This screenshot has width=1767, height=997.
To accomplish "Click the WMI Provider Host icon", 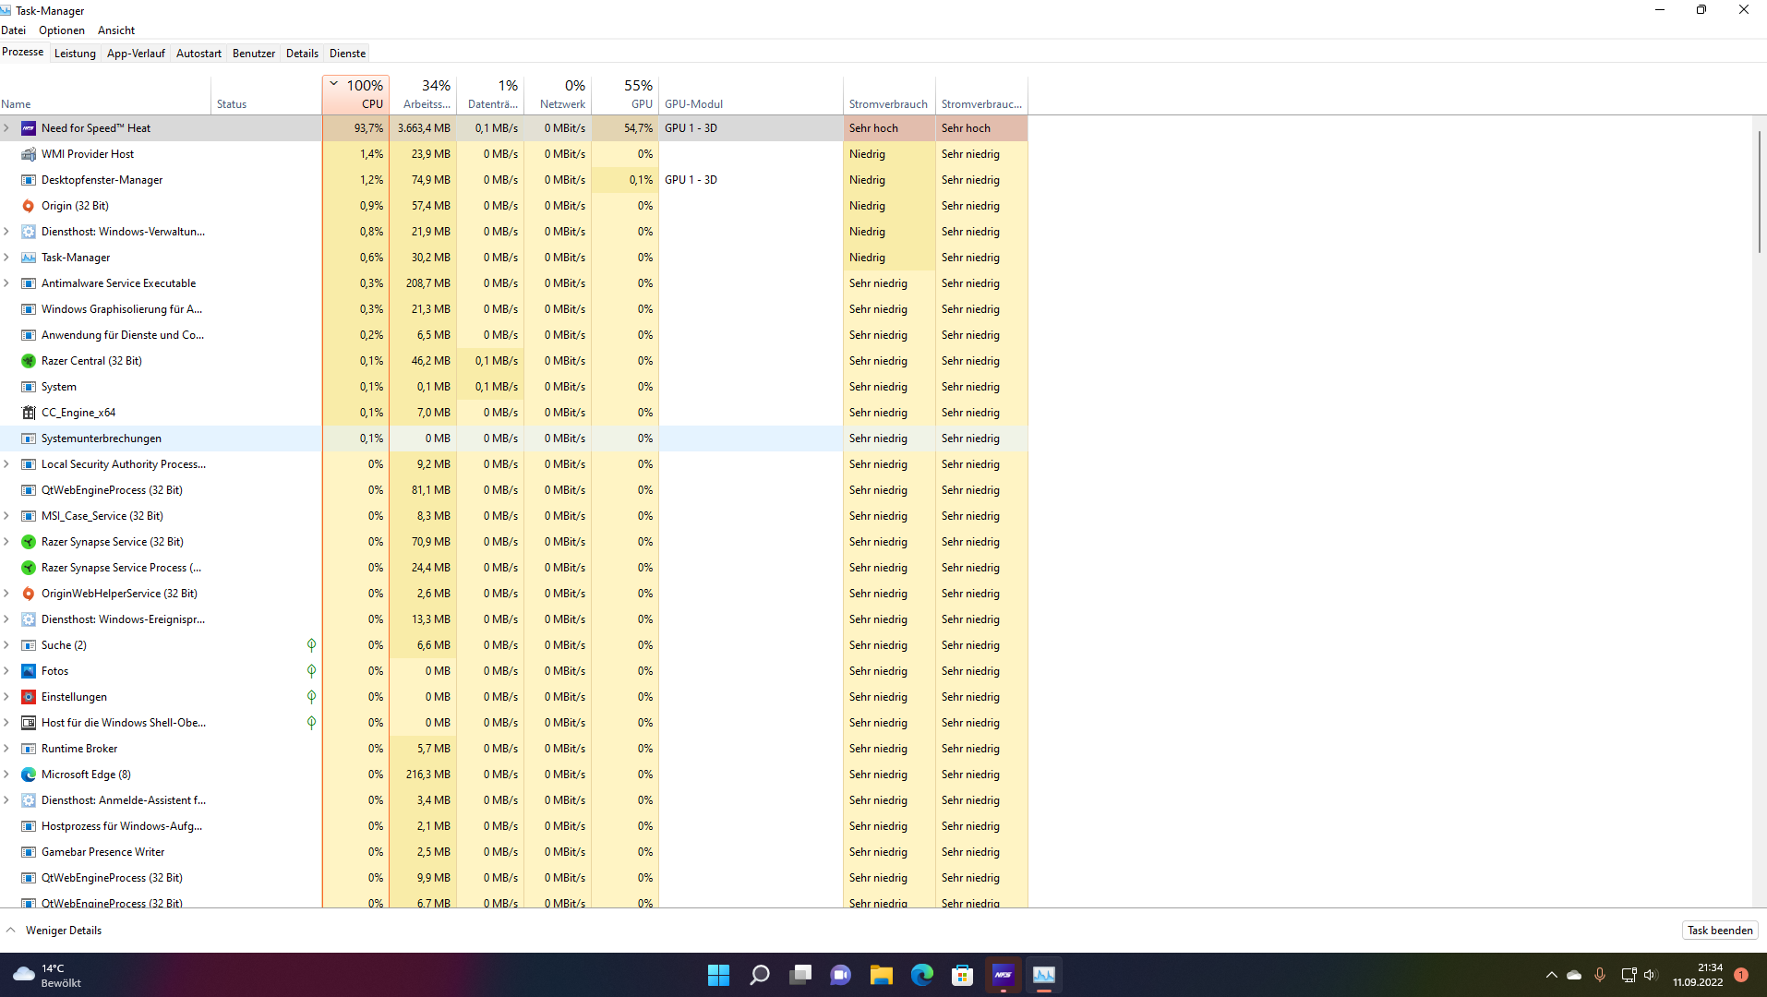I will (29, 154).
